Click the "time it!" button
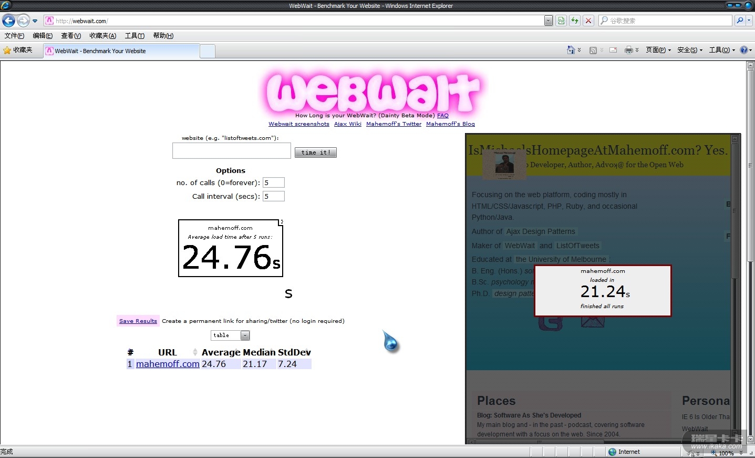The height and width of the screenshot is (458, 755). coord(316,152)
